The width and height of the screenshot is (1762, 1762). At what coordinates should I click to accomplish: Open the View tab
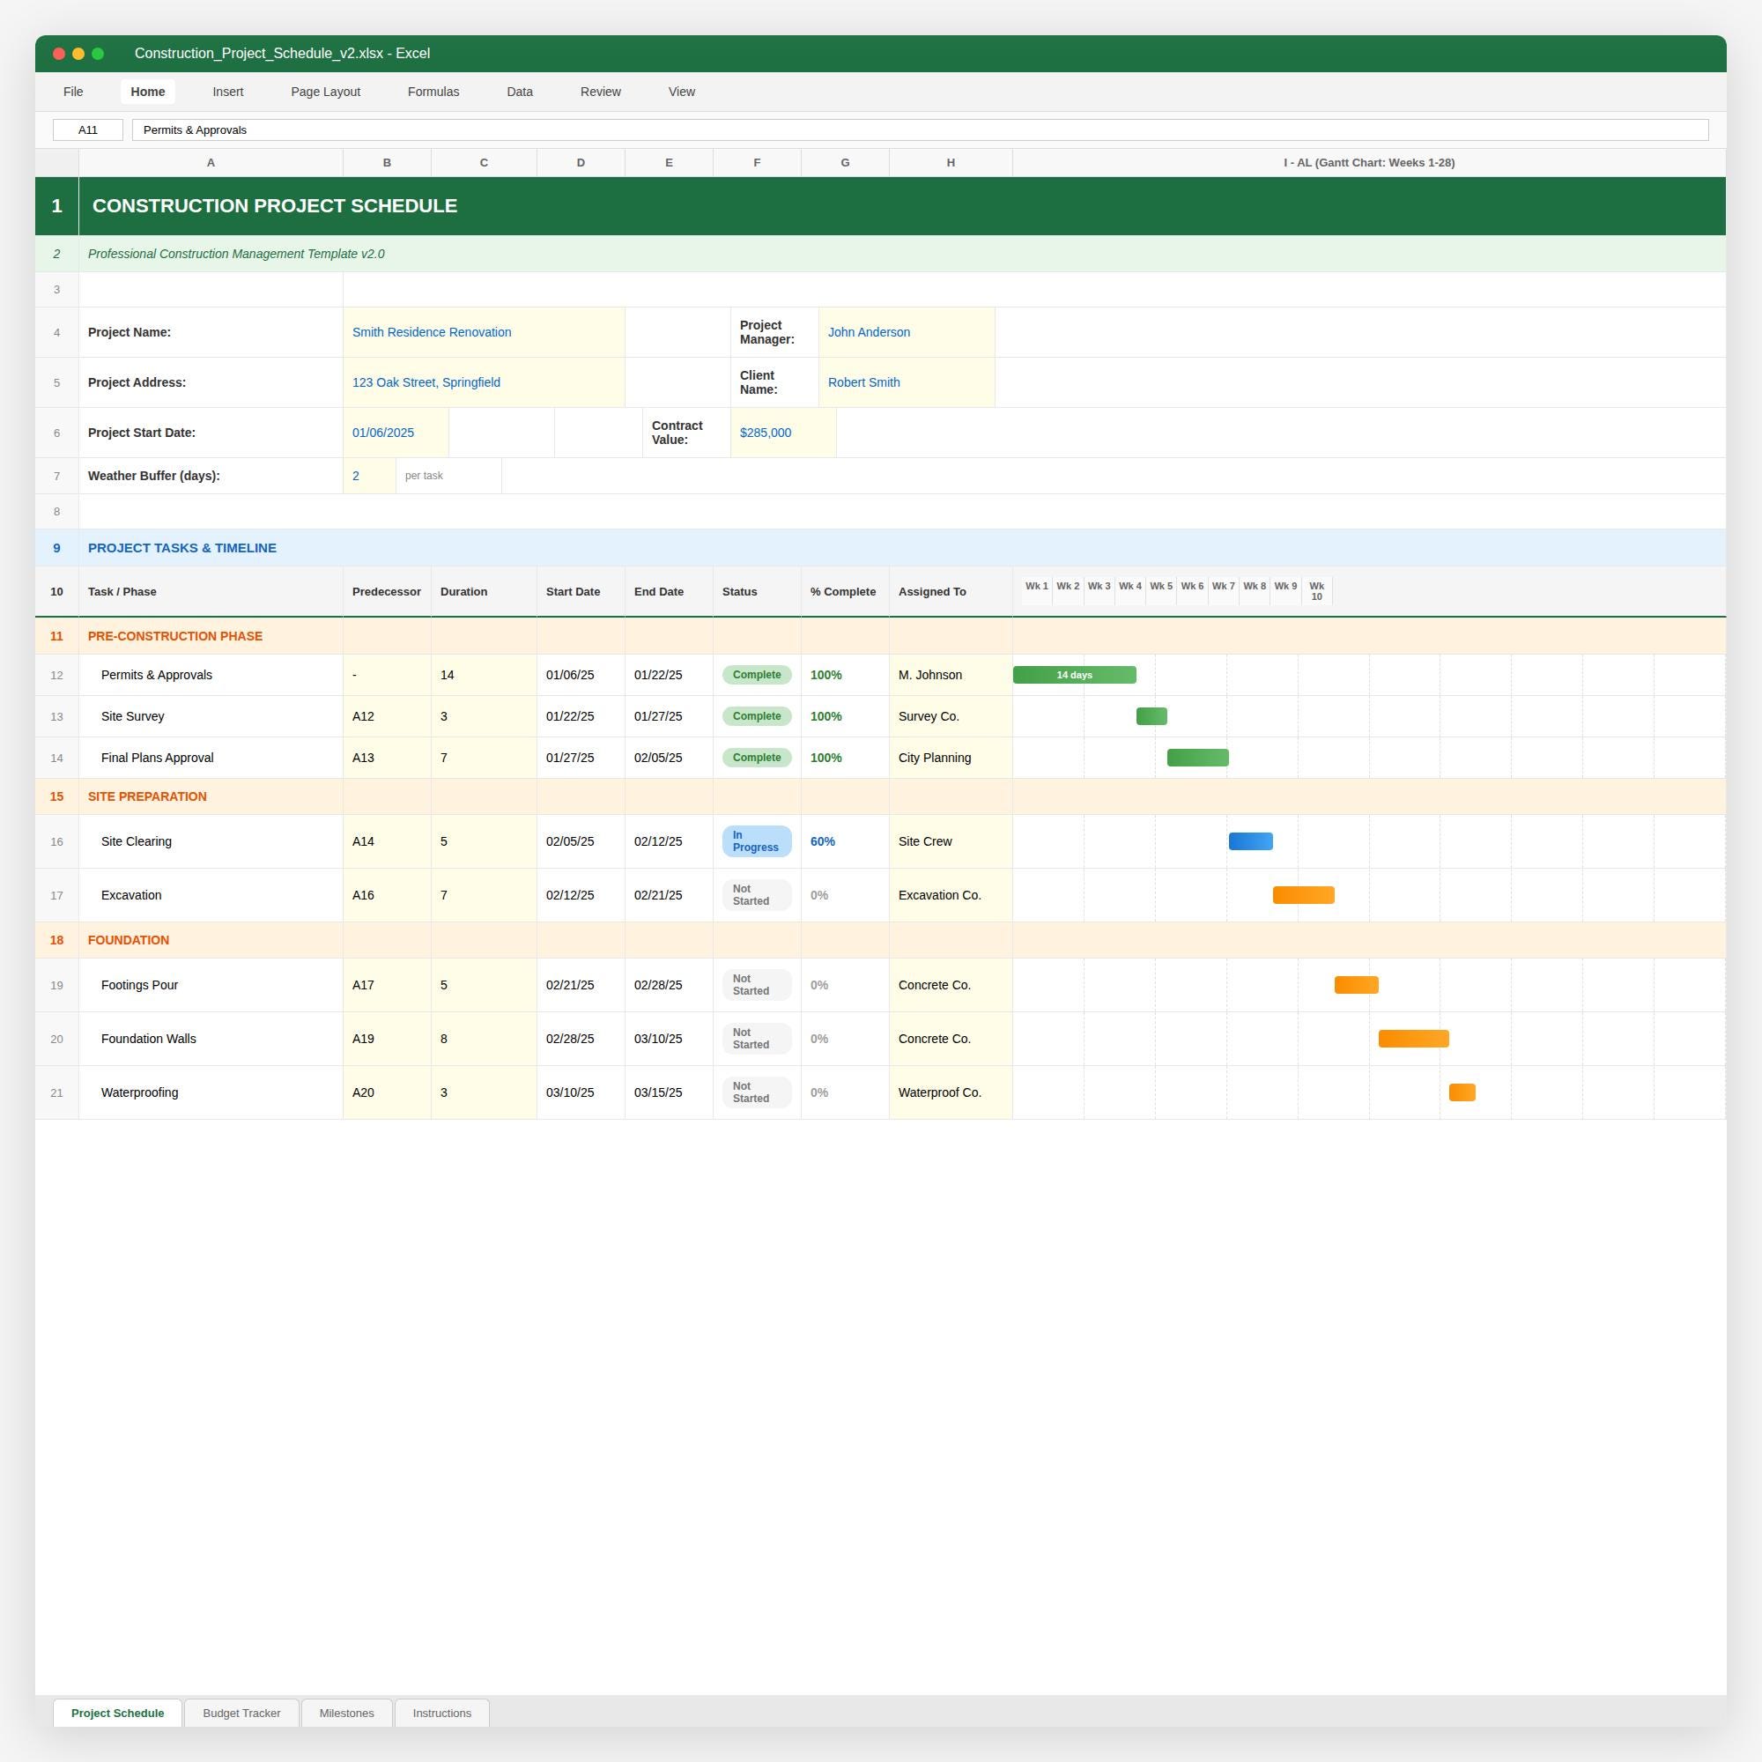click(x=681, y=93)
